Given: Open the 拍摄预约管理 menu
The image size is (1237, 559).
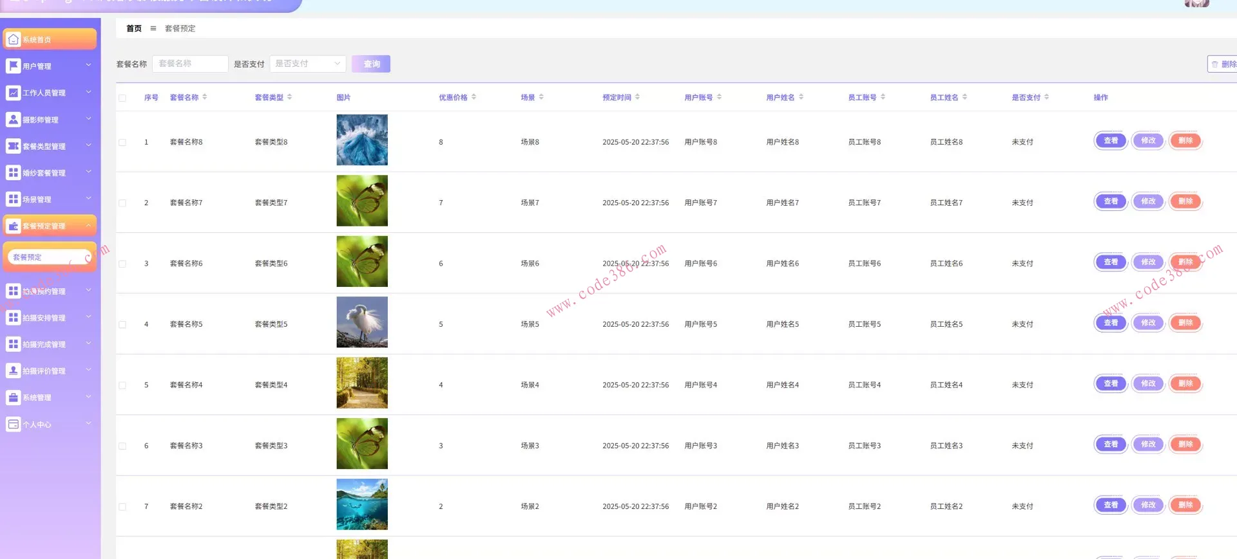Looking at the screenshot, I should tap(50, 291).
